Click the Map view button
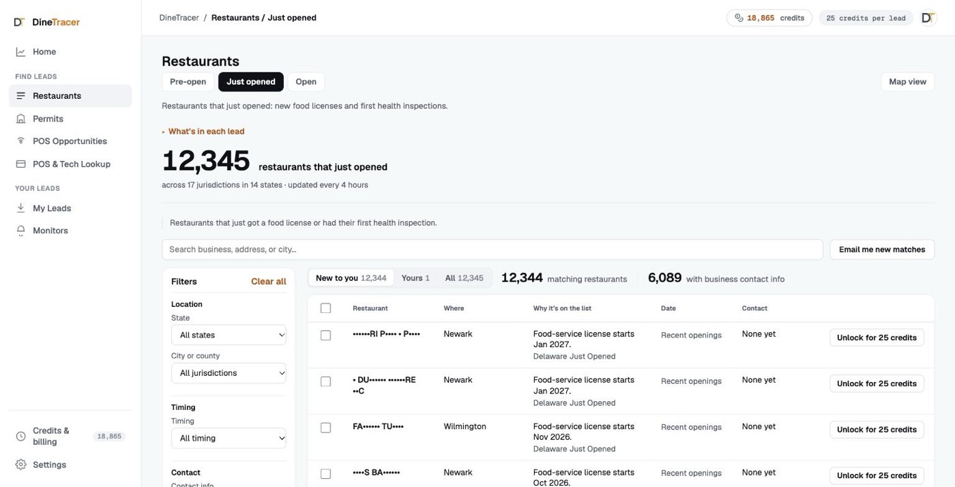This screenshot has height=487, width=955. coord(907,82)
